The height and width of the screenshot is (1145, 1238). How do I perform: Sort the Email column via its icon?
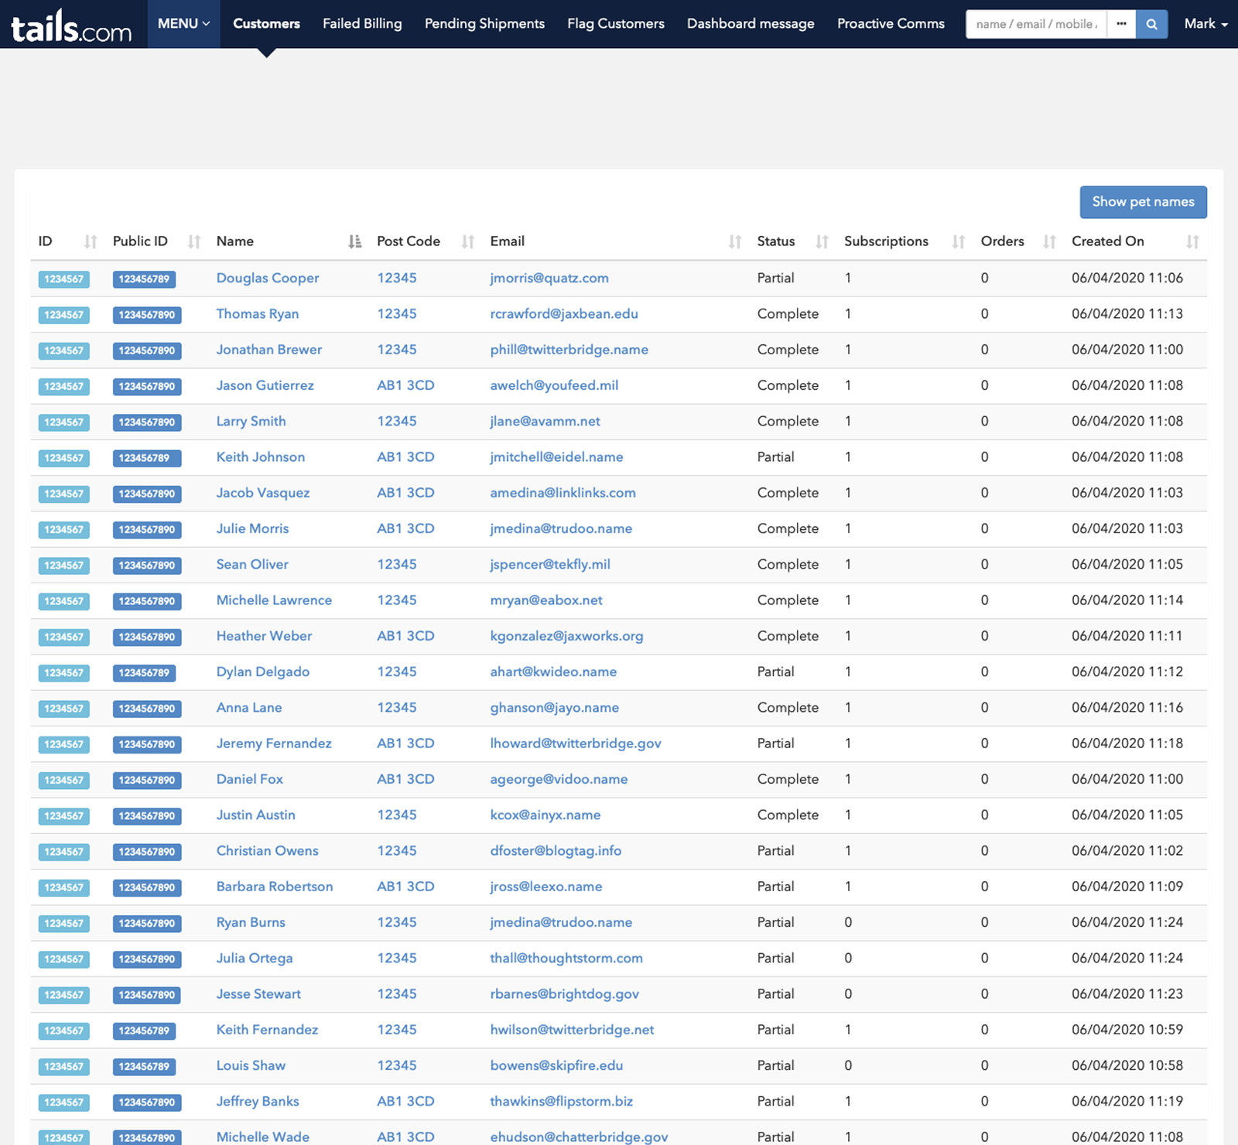734,242
